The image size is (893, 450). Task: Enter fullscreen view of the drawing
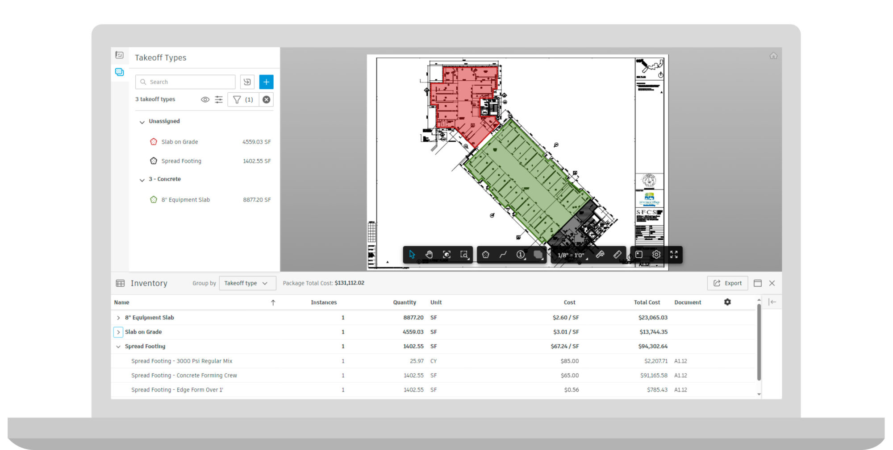pyautogui.click(x=674, y=255)
